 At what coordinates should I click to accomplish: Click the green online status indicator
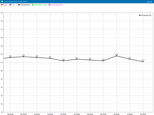coord(2,2)
